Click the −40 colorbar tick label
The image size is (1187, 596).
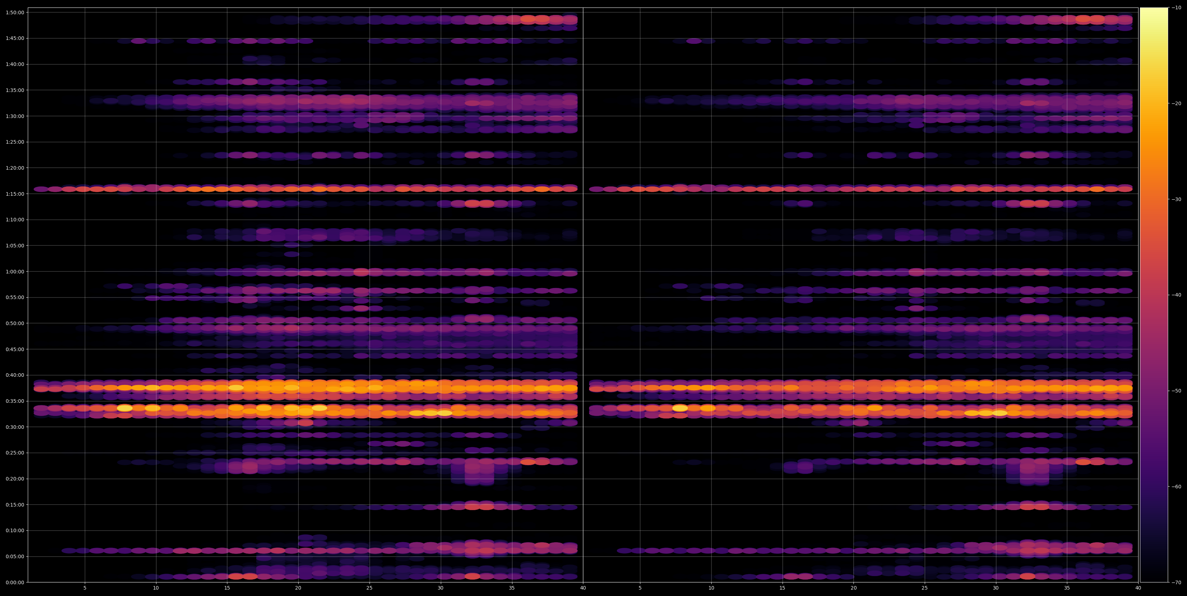click(1176, 295)
